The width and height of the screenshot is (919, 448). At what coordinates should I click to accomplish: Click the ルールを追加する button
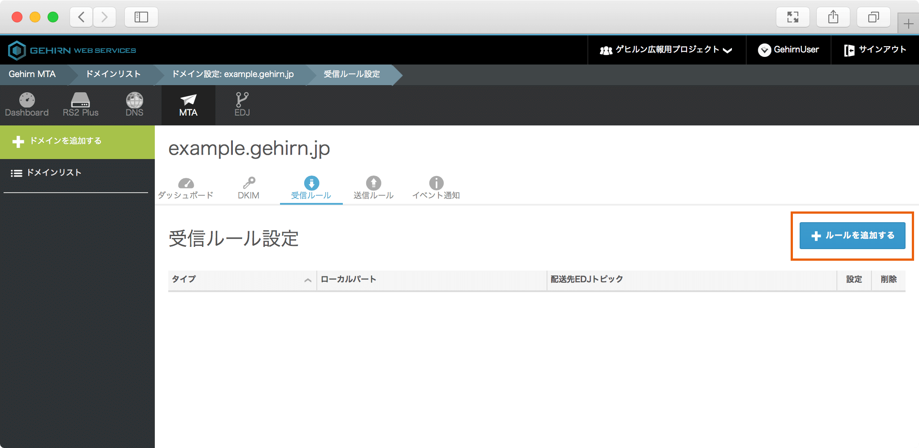852,236
